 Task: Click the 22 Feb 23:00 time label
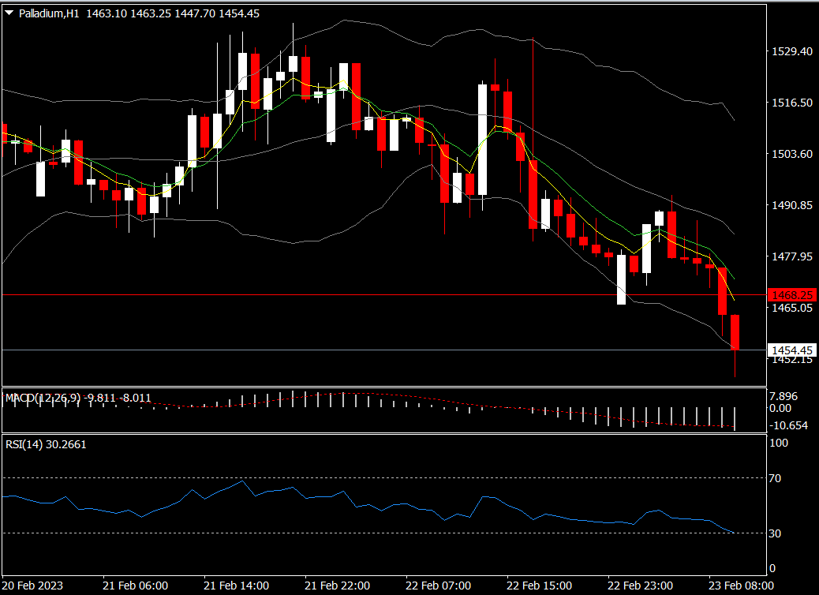[640, 586]
